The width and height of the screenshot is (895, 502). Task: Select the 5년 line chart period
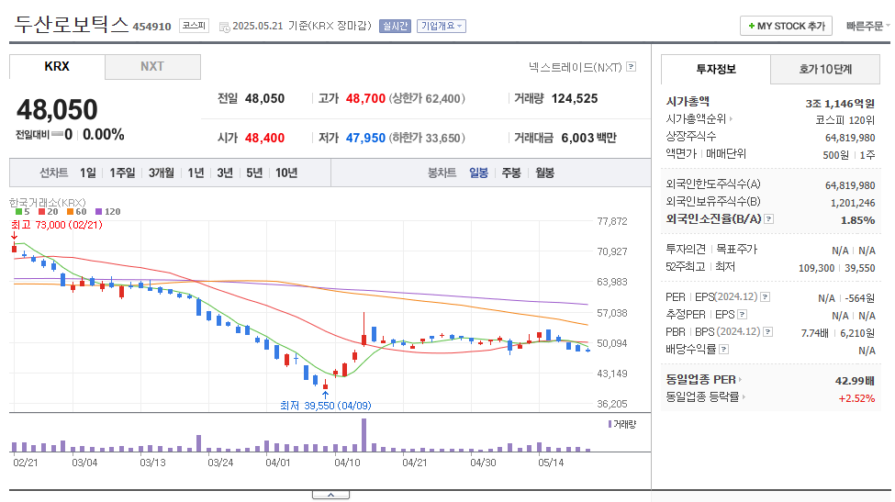tap(254, 173)
